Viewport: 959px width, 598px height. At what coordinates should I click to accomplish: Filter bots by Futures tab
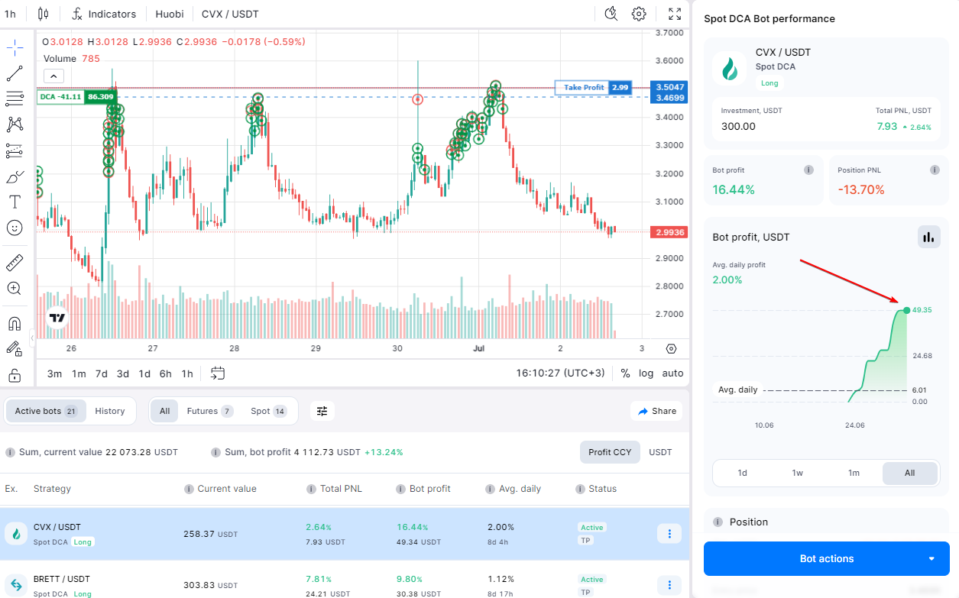pos(209,411)
